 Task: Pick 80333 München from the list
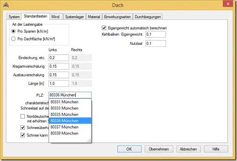[x=70, y=108]
